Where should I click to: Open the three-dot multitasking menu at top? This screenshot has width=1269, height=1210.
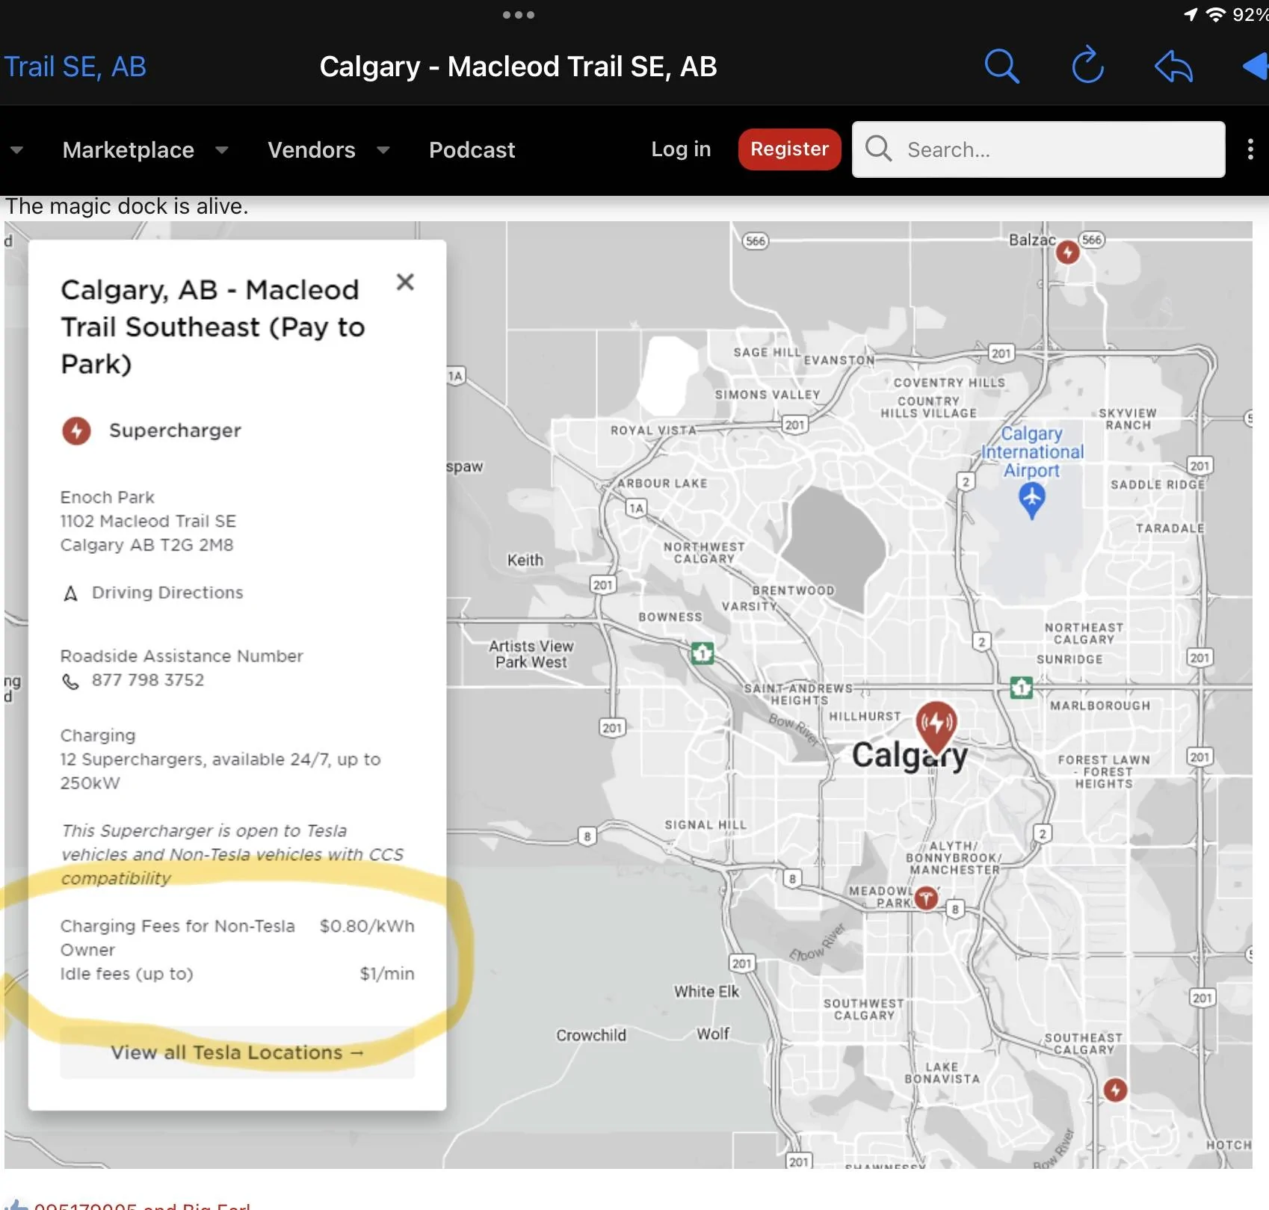tap(518, 15)
